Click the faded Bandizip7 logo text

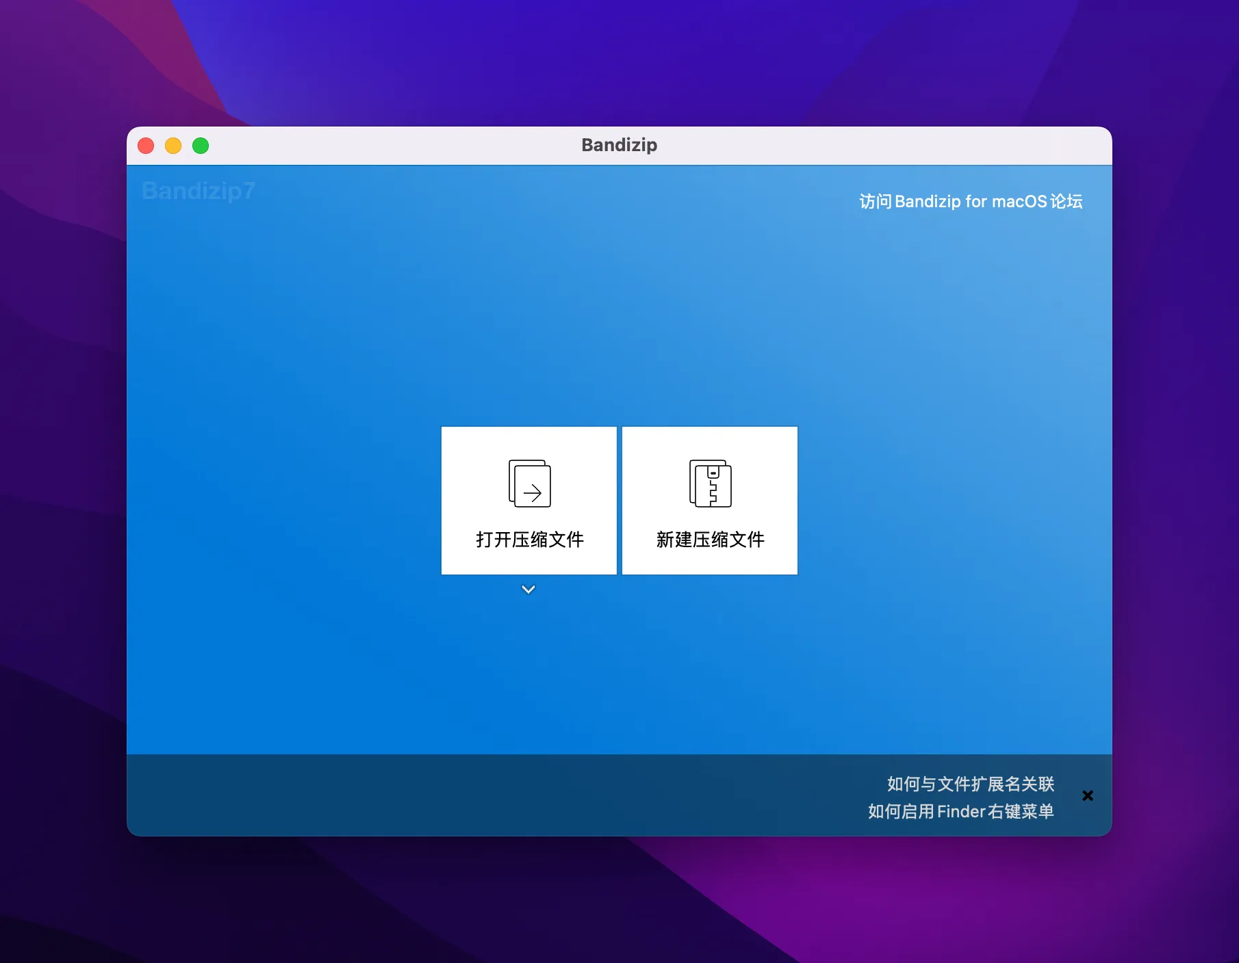click(199, 191)
